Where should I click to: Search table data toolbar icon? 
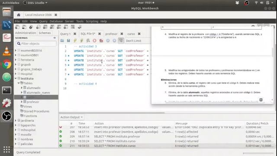point(73,27)
